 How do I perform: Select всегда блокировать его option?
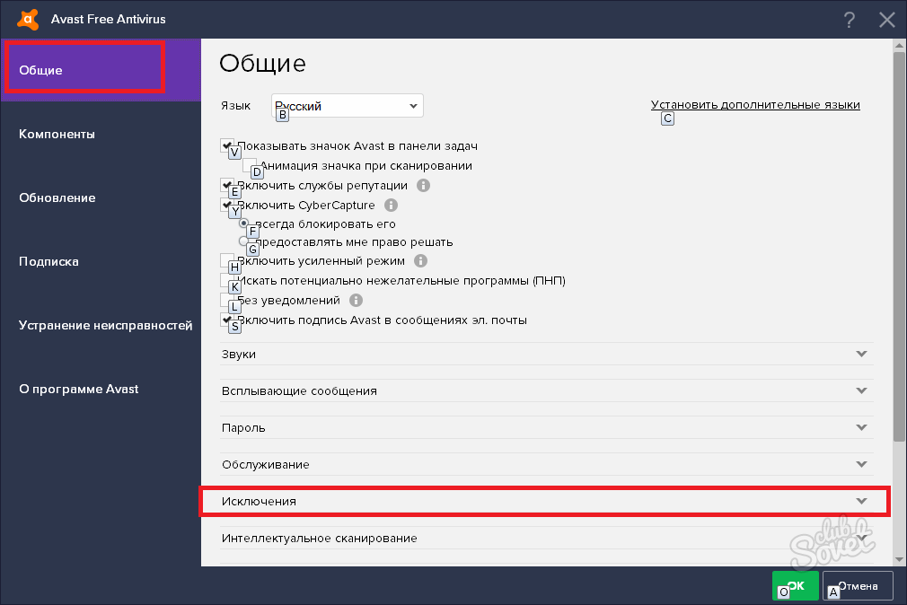click(x=243, y=224)
